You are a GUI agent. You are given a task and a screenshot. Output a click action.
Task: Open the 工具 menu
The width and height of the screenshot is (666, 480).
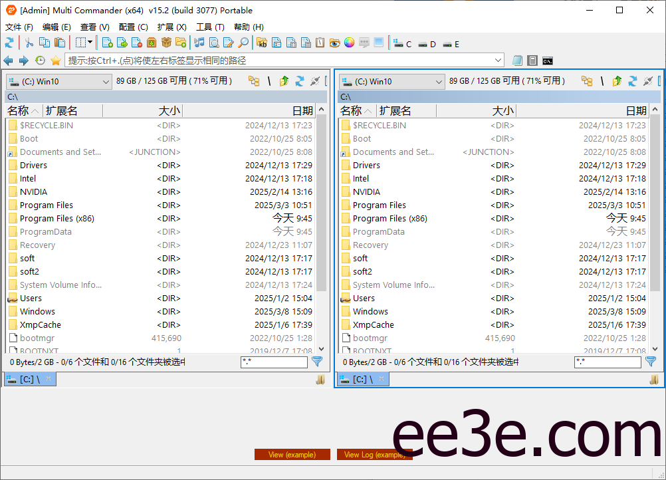click(x=211, y=27)
